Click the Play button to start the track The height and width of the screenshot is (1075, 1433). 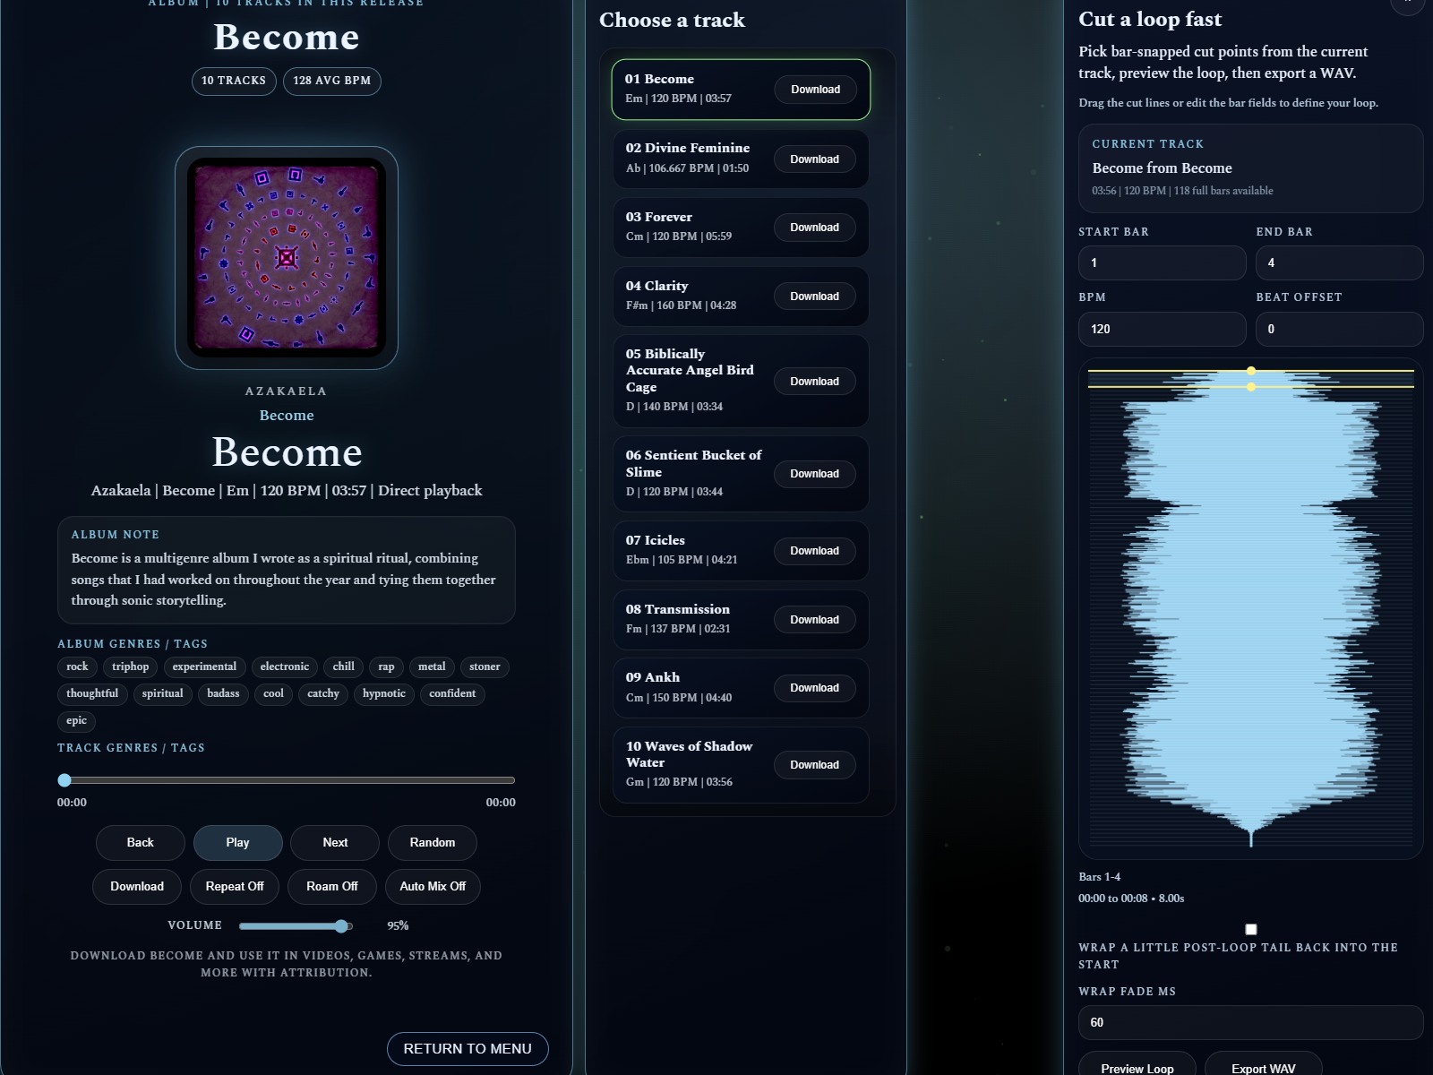pos(237,842)
